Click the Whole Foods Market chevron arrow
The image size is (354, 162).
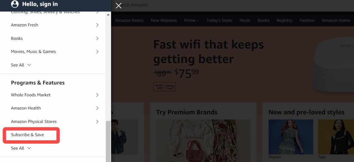(97, 95)
